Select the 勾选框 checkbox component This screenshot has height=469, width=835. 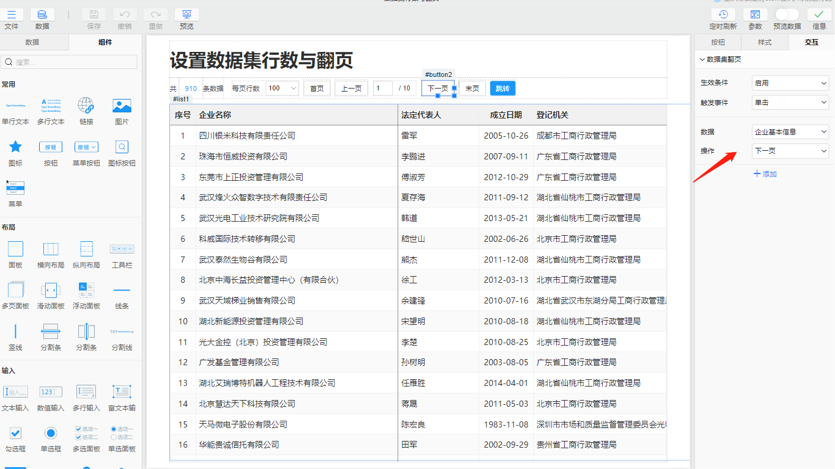pyautogui.click(x=15, y=433)
